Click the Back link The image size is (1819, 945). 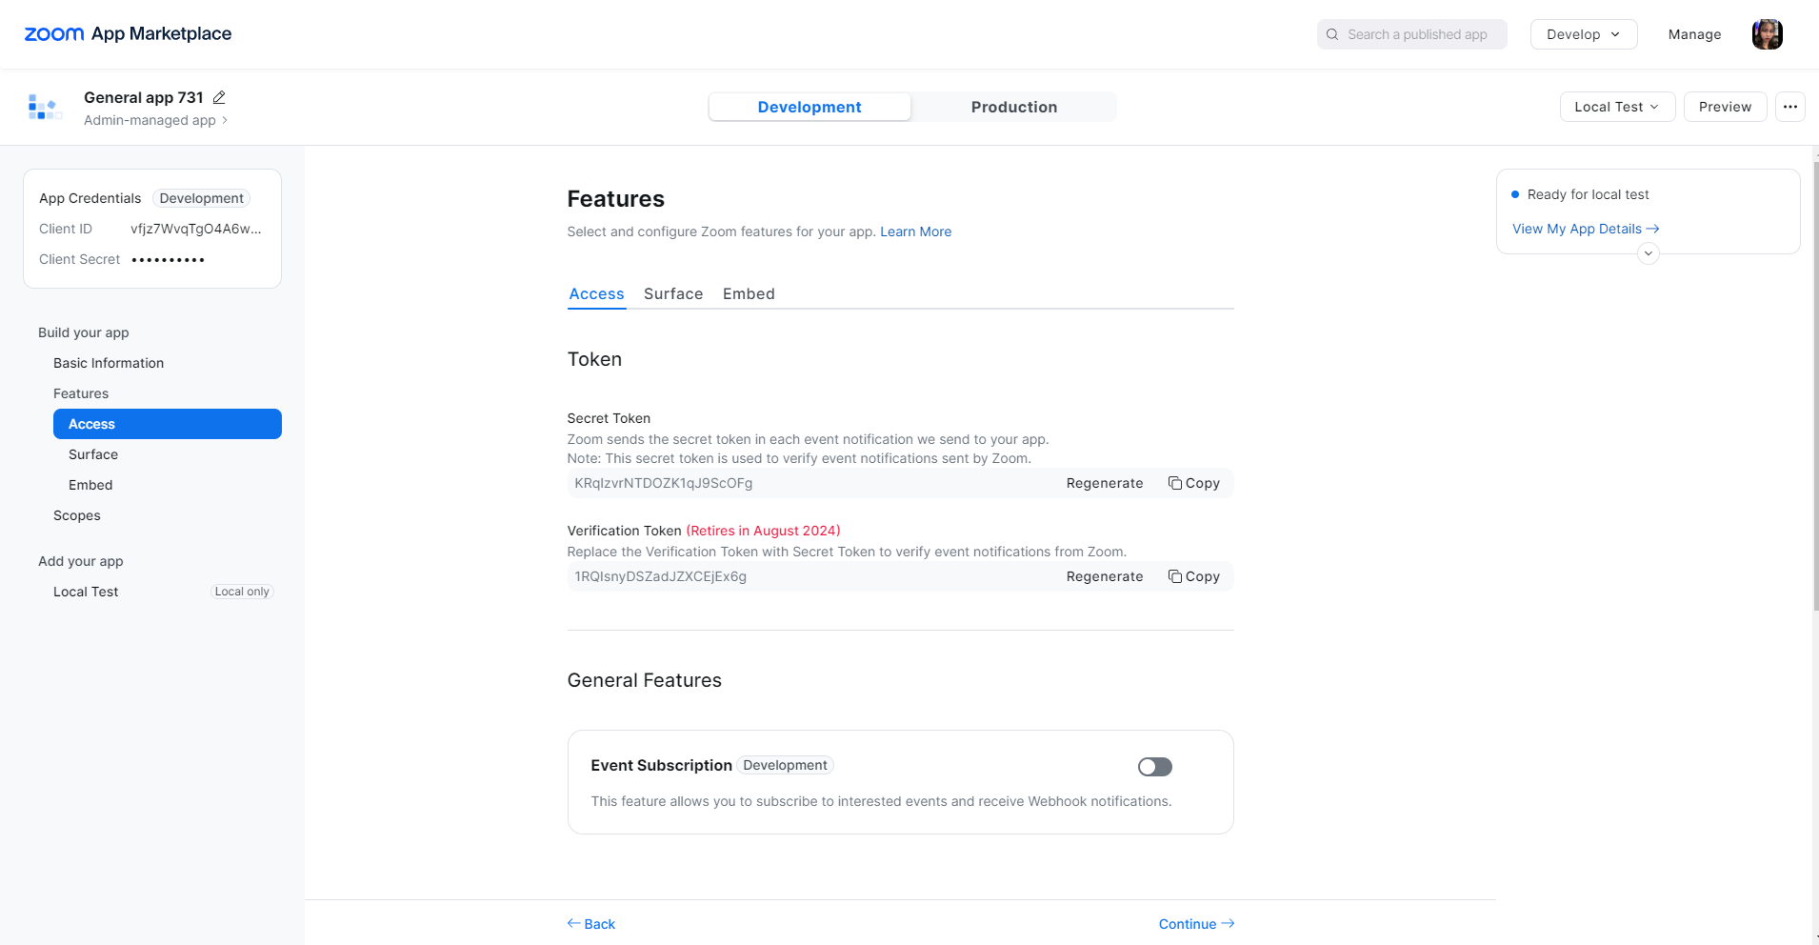591,924
